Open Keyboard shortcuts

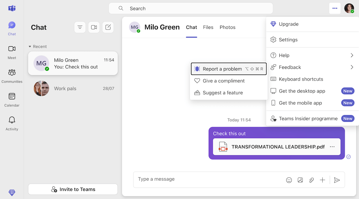click(312, 79)
